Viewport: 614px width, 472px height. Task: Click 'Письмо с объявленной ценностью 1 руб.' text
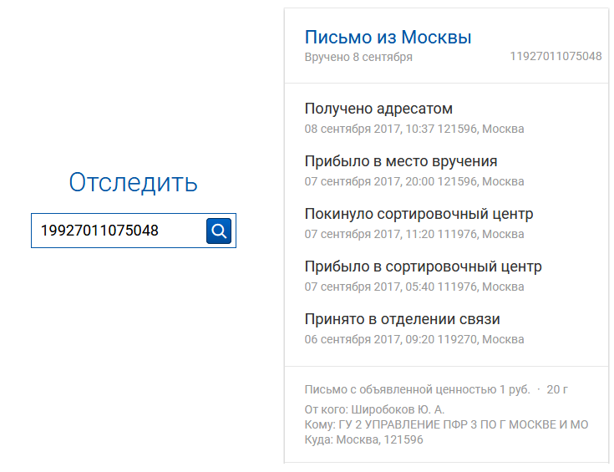coord(418,390)
